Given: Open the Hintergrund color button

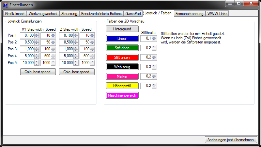Looking at the screenshot, I should (122, 29).
